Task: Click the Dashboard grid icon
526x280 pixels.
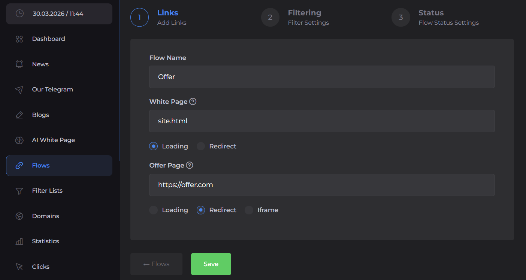Action: coord(19,39)
